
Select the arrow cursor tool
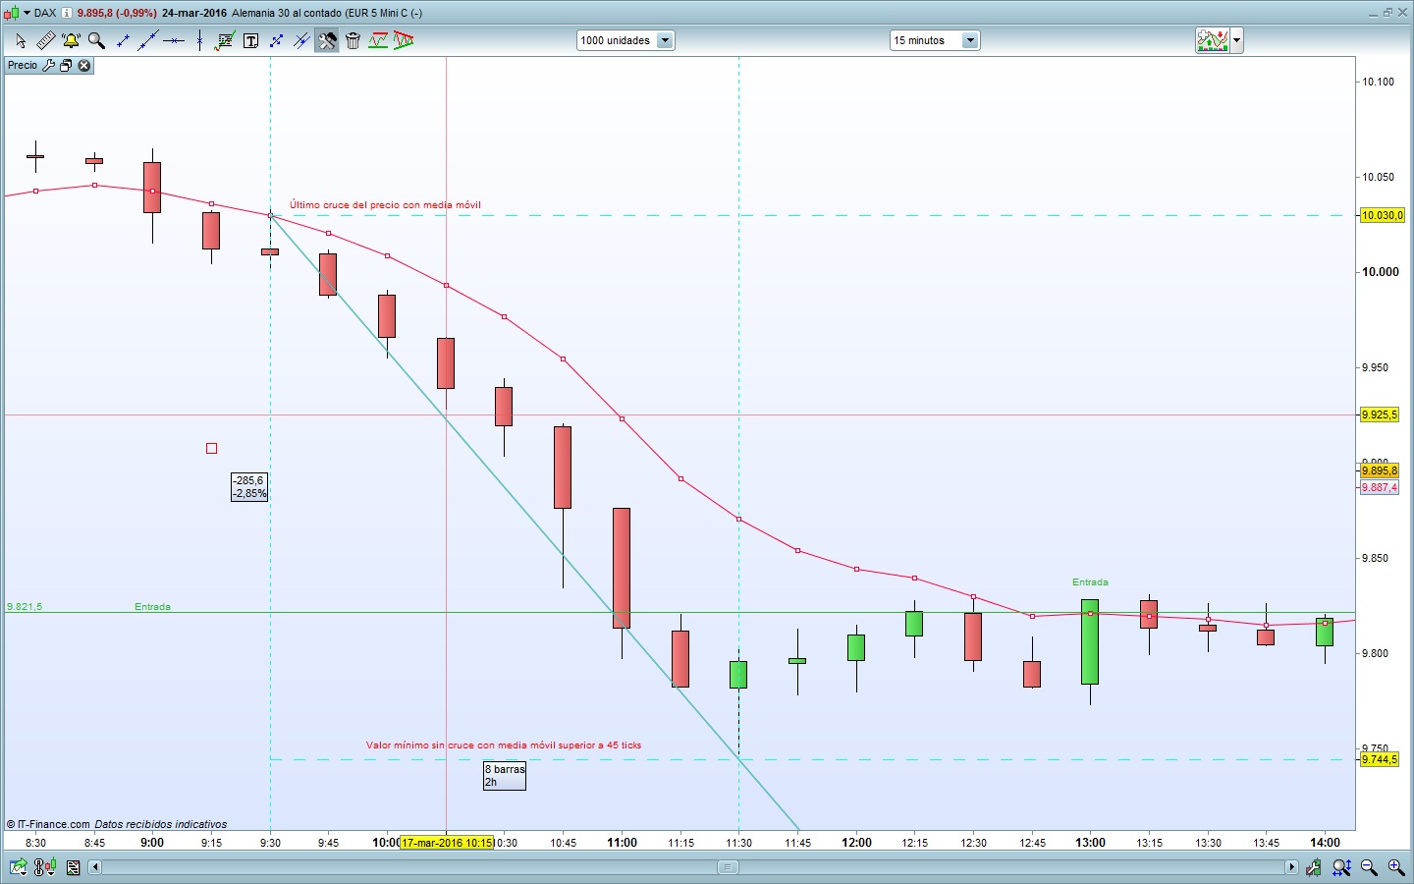point(21,40)
